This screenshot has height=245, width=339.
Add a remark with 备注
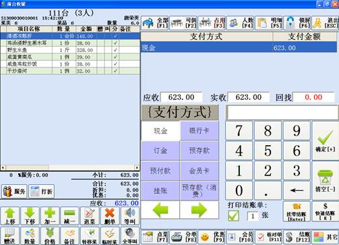pos(69,236)
